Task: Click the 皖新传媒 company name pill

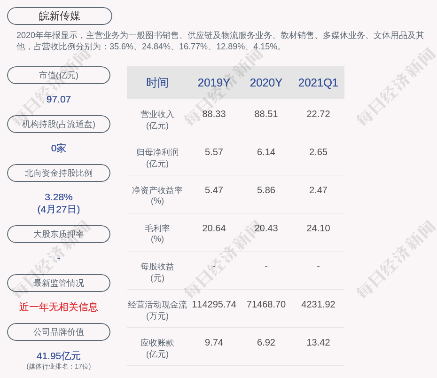Action: pos(60,16)
